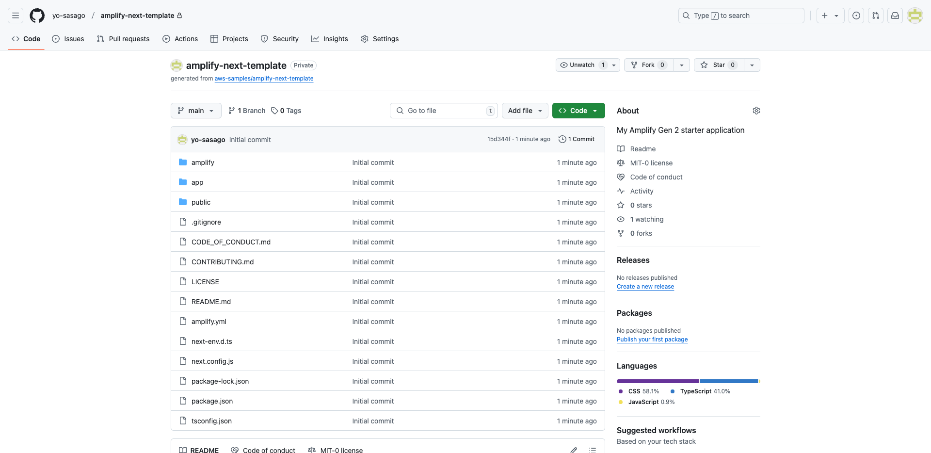Expand the main branch selector
931x453 pixels.
pyautogui.click(x=196, y=111)
